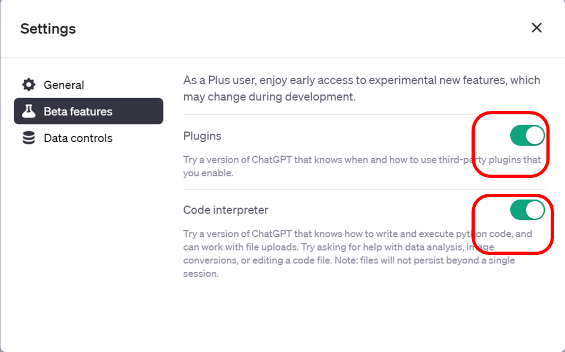Viewport: 565px width, 352px height.
Task: Close the Settings dialog with the X
Action: (536, 28)
